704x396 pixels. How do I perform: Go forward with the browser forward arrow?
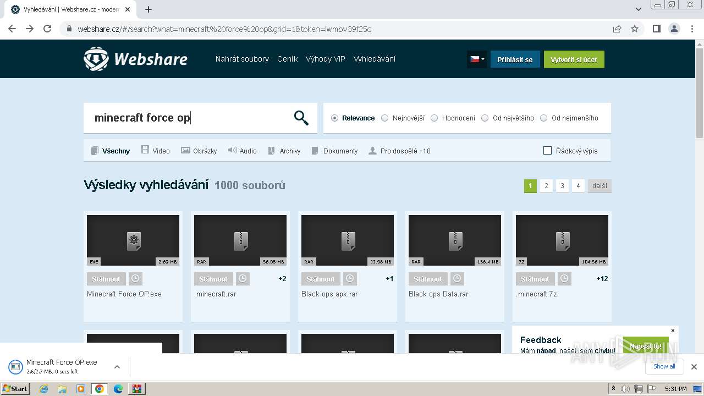pyautogui.click(x=30, y=29)
